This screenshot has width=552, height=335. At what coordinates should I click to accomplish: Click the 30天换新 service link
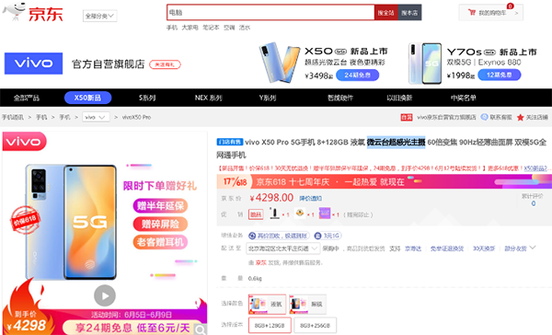(x=484, y=248)
